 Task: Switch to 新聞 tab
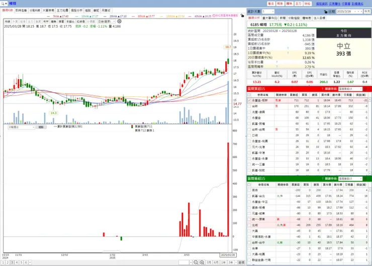point(283,18)
